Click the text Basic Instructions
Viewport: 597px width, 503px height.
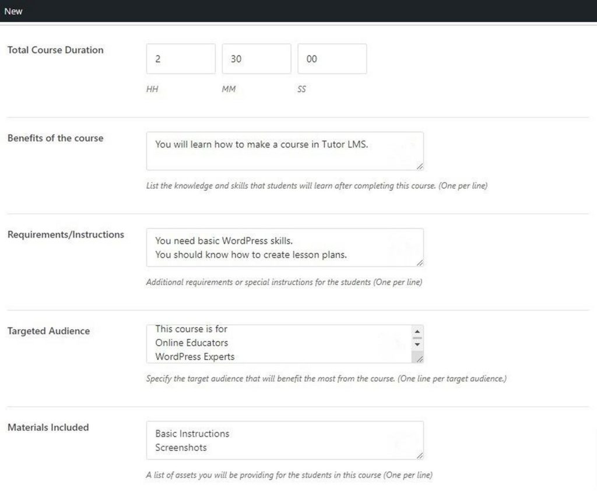(x=192, y=434)
